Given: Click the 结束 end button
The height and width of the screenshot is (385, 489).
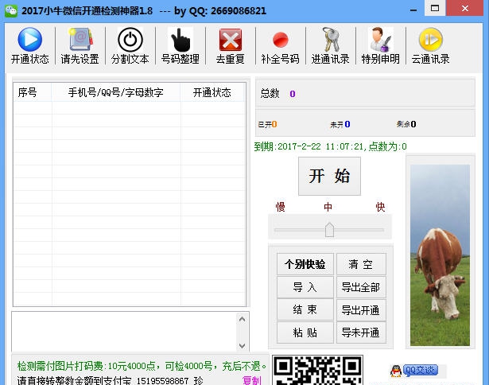Looking at the screenshot, I should click(x=305, y=309).
